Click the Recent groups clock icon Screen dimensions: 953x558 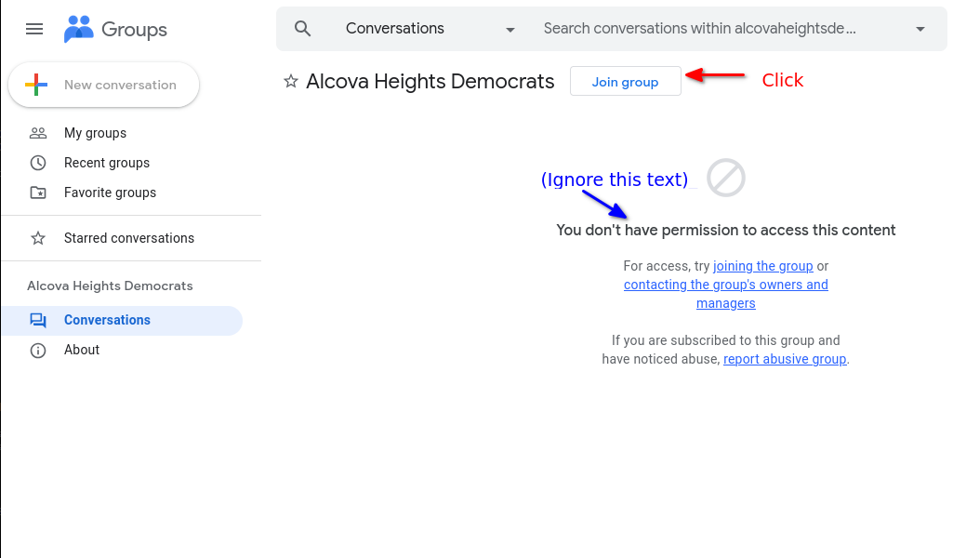38,163
